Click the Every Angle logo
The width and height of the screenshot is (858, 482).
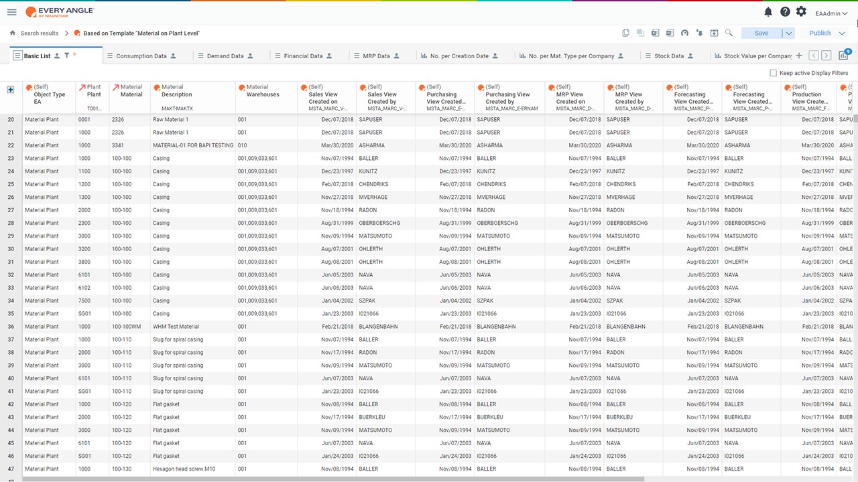[x=60, y=12]
